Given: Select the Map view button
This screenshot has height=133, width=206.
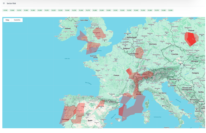Looking at the screenshot, I should (7, 20).
